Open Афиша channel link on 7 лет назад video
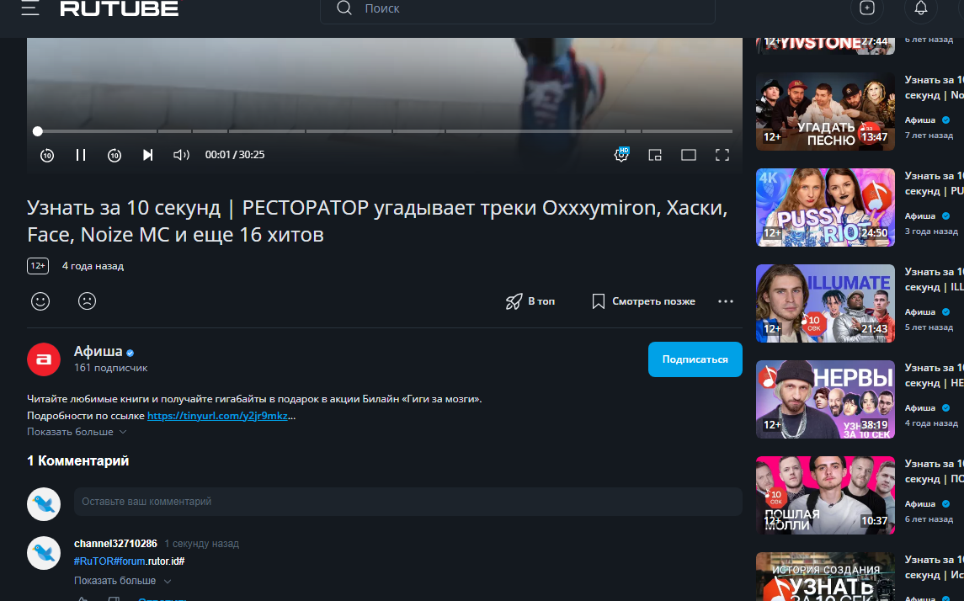964x601 pixels. click(920, 120)
